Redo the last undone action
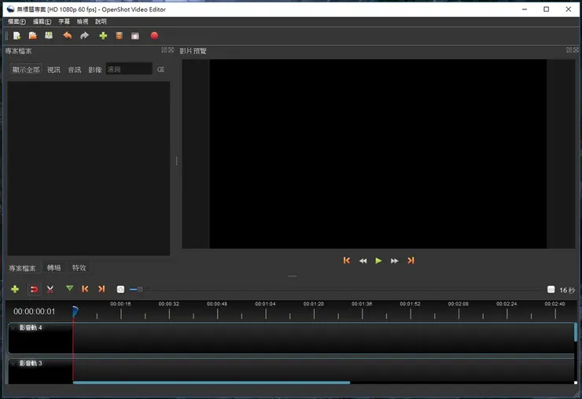The width and height of the screenshot is (582, 399). [x=85, y=35]
